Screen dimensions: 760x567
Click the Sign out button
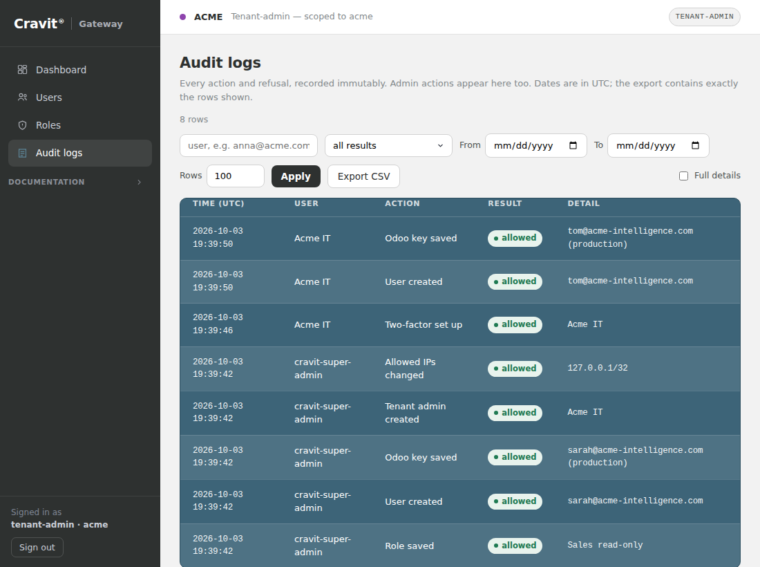37,547
